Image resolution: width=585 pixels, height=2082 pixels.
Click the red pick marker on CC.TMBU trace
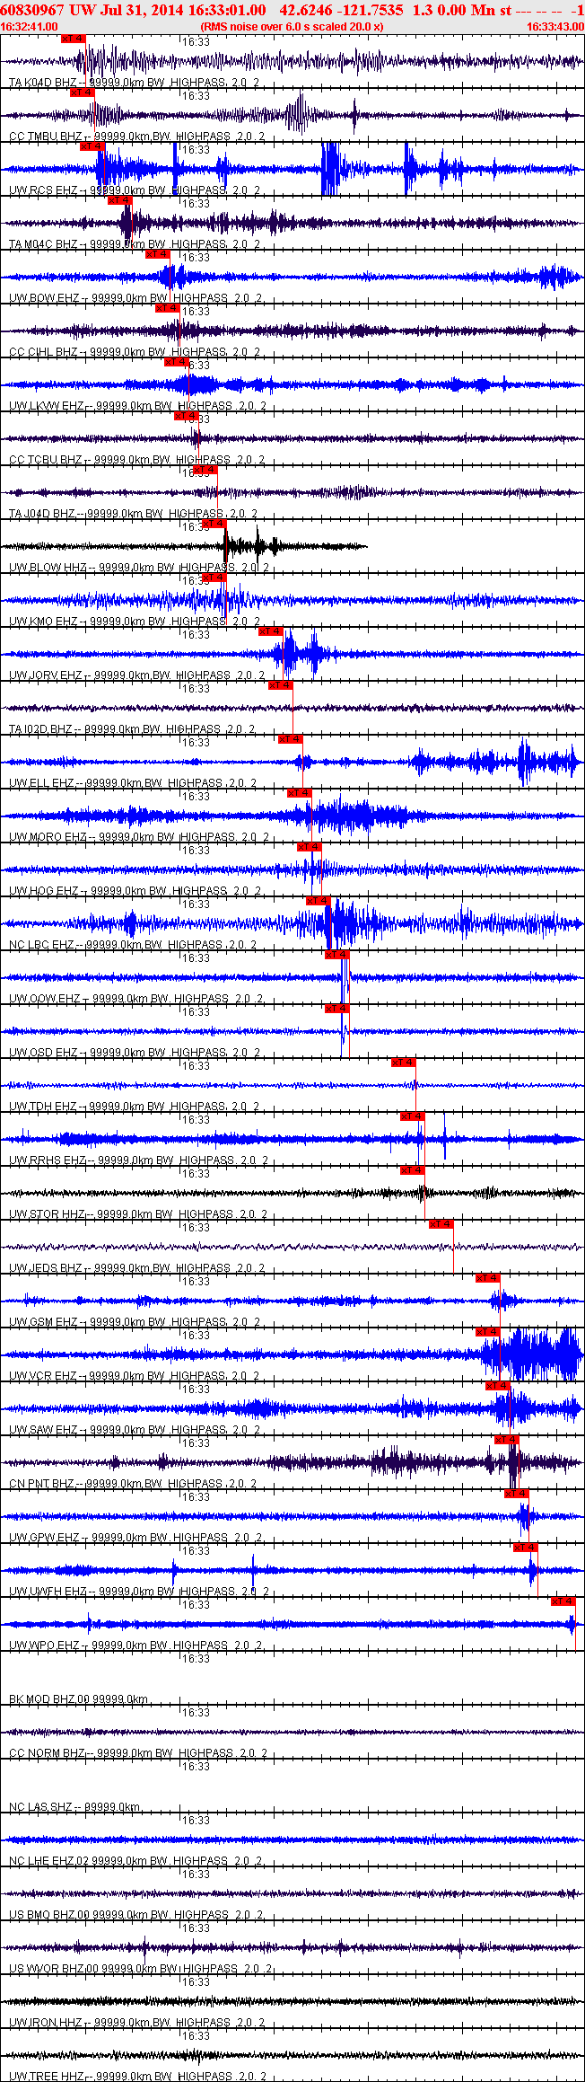pyautogui.click(x=82, y=93)
